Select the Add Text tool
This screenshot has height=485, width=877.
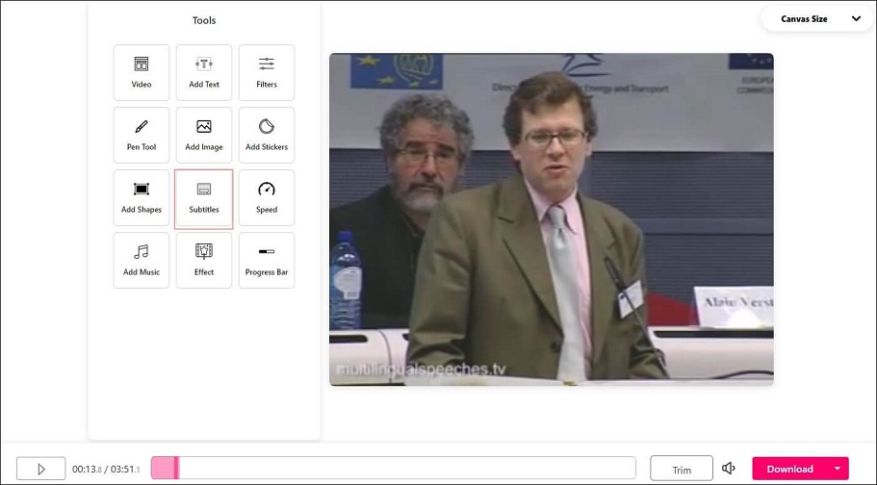[x=204, y=73]
